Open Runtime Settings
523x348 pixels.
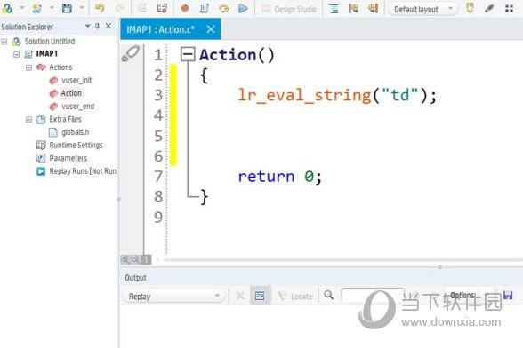click(76, 146)
